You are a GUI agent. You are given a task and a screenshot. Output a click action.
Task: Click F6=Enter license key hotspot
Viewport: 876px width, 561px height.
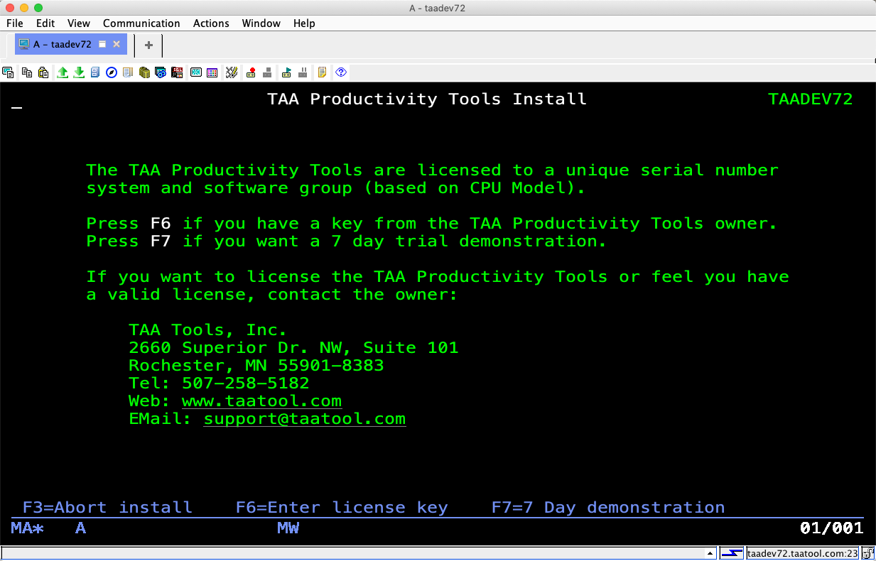(x=342, y=508)
